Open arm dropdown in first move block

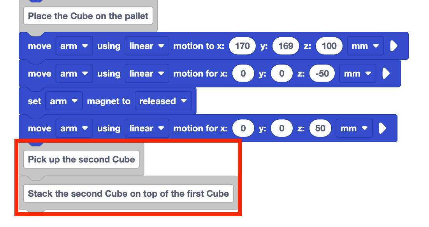point(74,46)
